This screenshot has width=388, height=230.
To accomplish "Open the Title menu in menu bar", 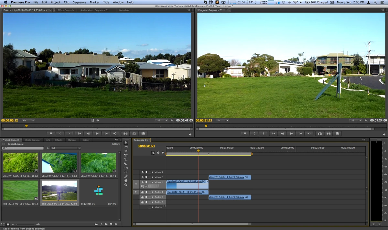I will (x=106, y=2).
